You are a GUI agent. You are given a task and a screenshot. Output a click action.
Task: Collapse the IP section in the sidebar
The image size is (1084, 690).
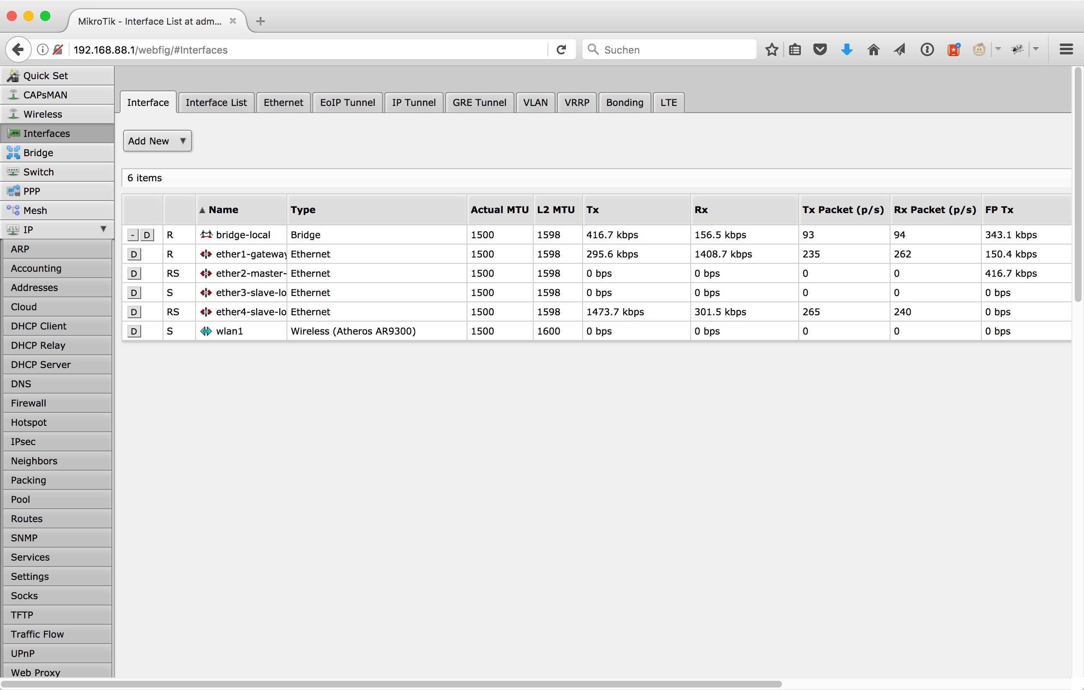click(104, 229)
